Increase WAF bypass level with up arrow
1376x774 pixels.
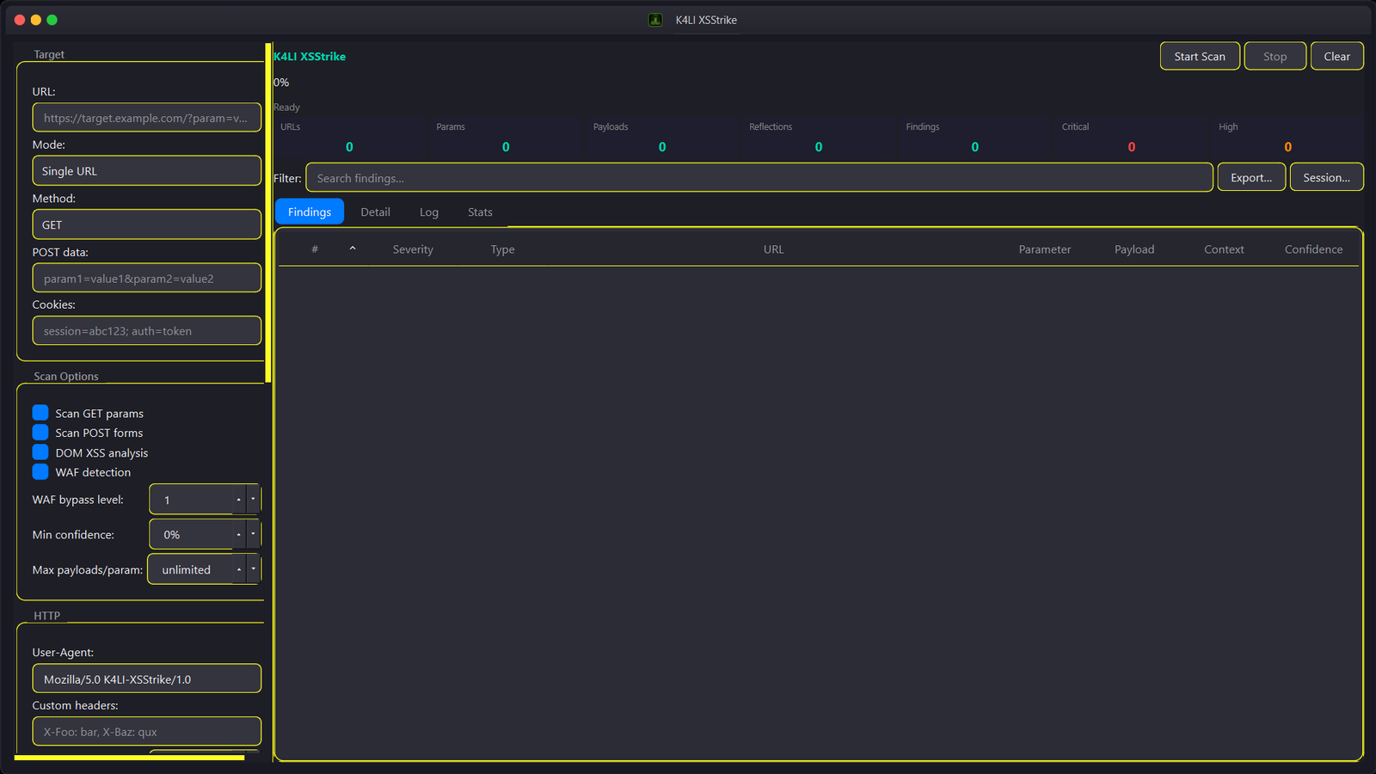(239, 500)
